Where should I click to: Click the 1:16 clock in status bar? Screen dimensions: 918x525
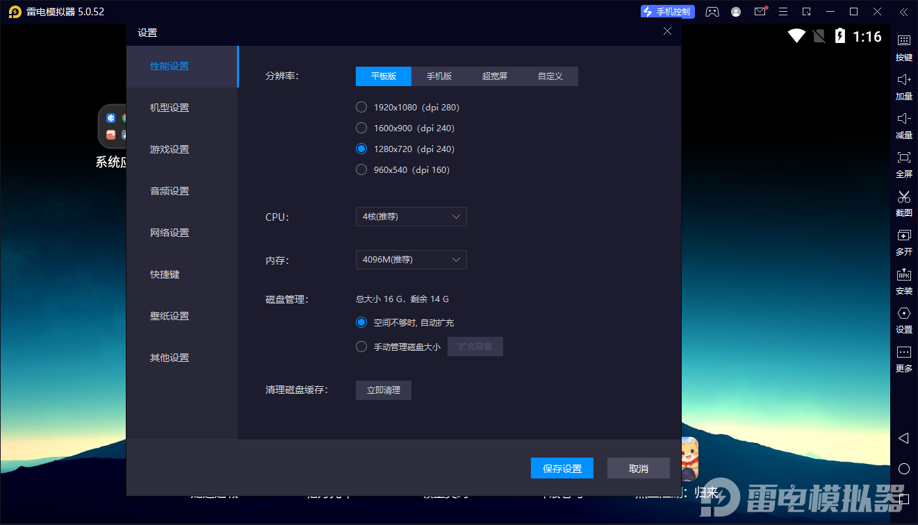(867, 36)
